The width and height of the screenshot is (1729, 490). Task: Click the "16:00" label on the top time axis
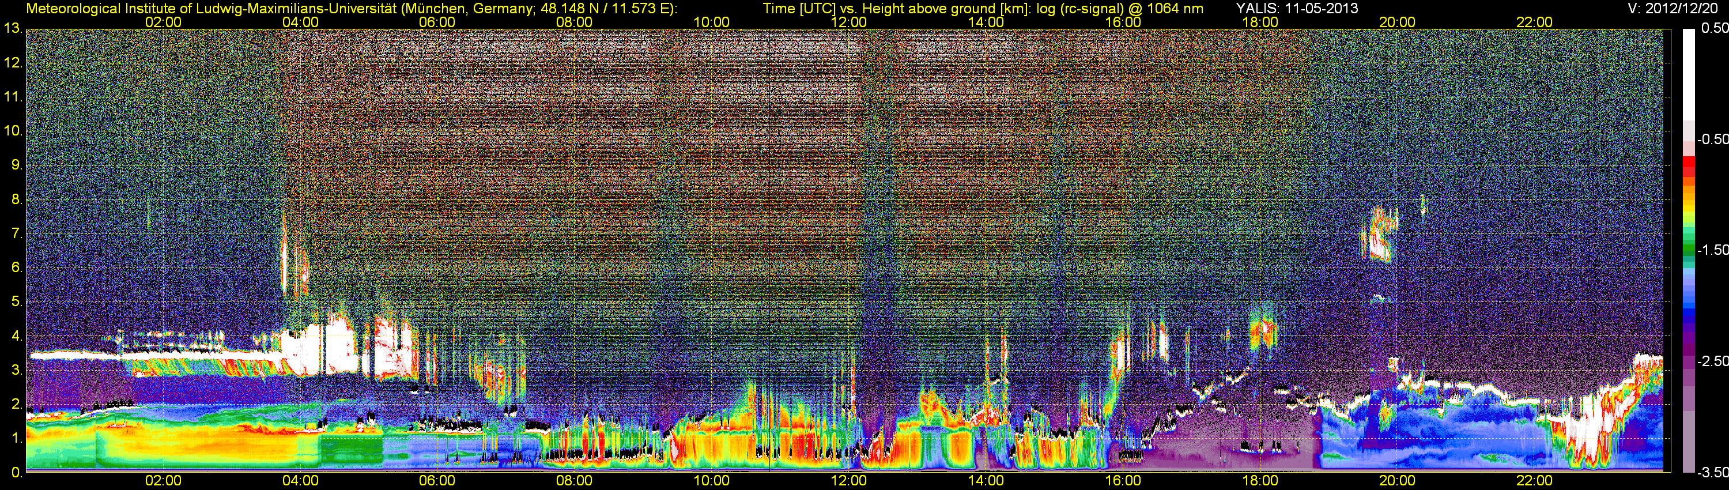pos(1123,22)
